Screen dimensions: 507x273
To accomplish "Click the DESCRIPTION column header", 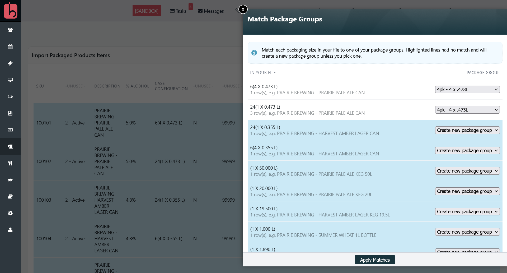I will pyautogui.click(x=107, y=86).
